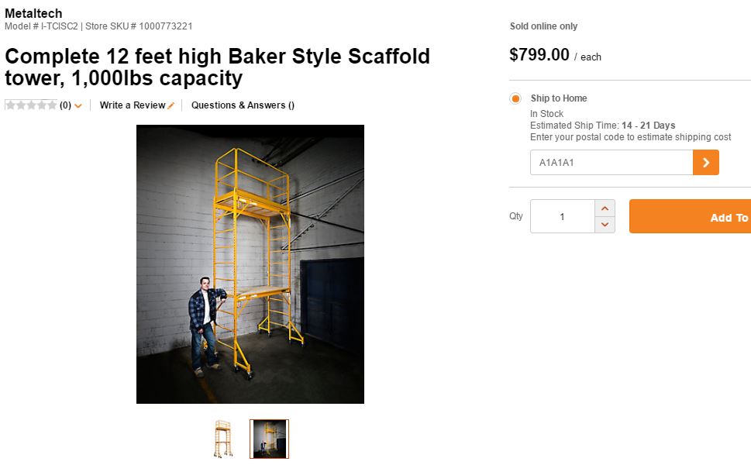Screen dimensions: 751x465
Task: Open Questions & Answers section
Action: 243,105
